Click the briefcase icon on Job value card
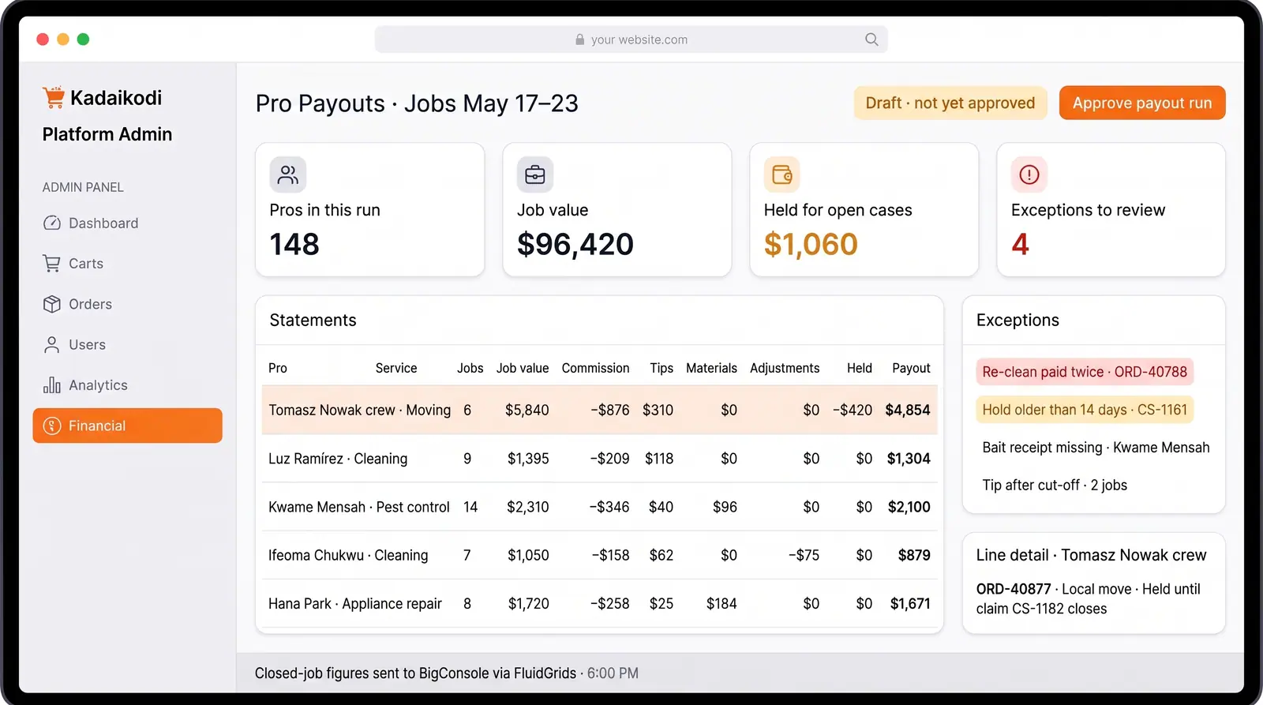 point(535,174)
